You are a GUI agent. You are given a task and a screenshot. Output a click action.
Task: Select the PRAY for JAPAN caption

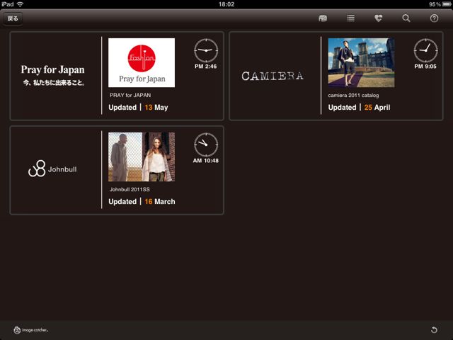tap(130, 95)
